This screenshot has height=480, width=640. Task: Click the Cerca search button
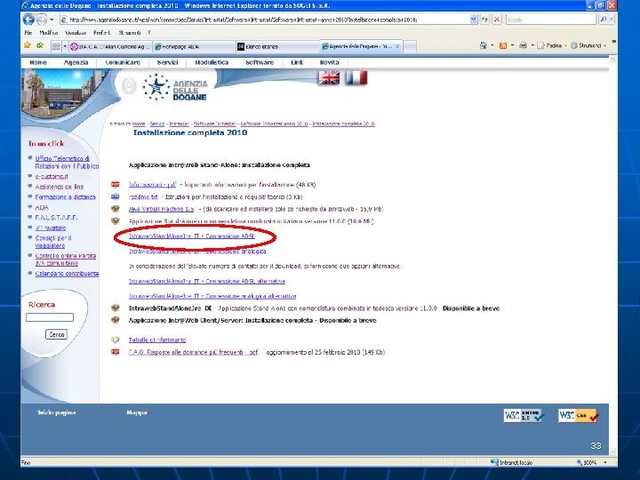click(56, 334)
